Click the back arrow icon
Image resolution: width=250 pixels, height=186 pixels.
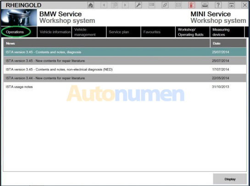pyautogui.click(x=104, y=5)
